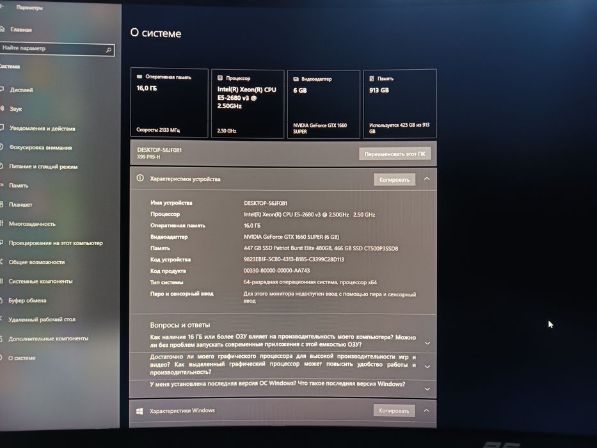Copy Характеристики устройства with Копировать
The height and width of the screenshot is (448, 597).
tap(394, 180)
